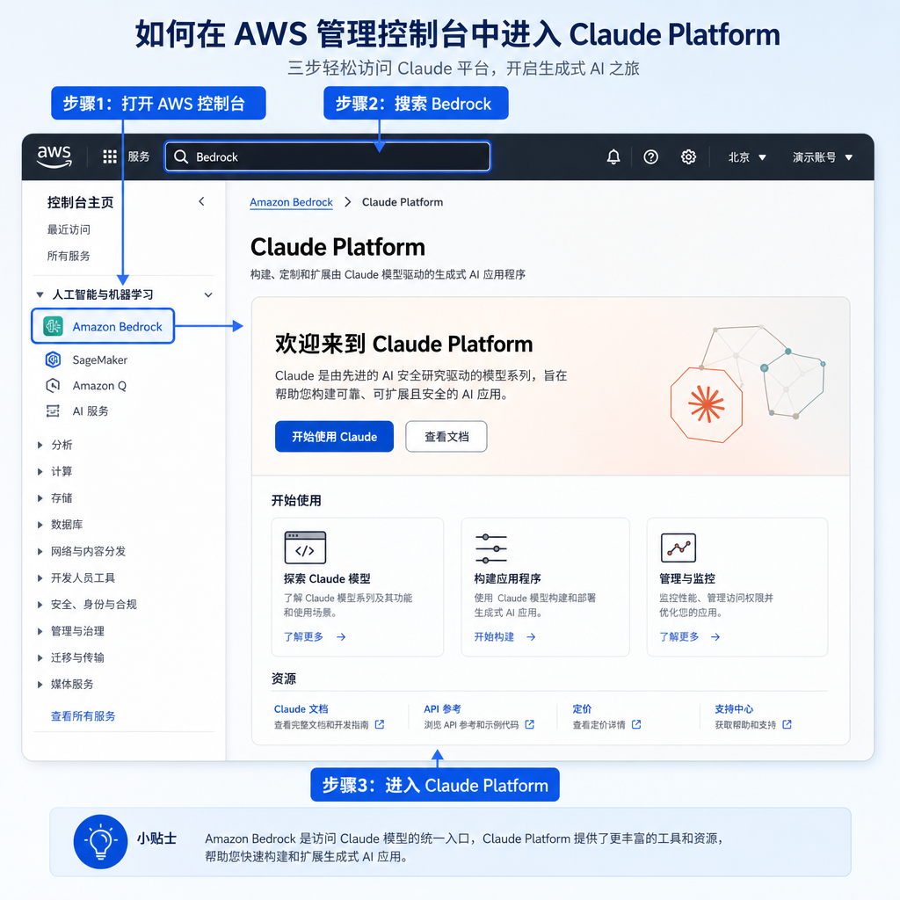Click the Claude Platform breadcrumb text
The width and height of the screenshot is (900, 900).
click(403, 202)
